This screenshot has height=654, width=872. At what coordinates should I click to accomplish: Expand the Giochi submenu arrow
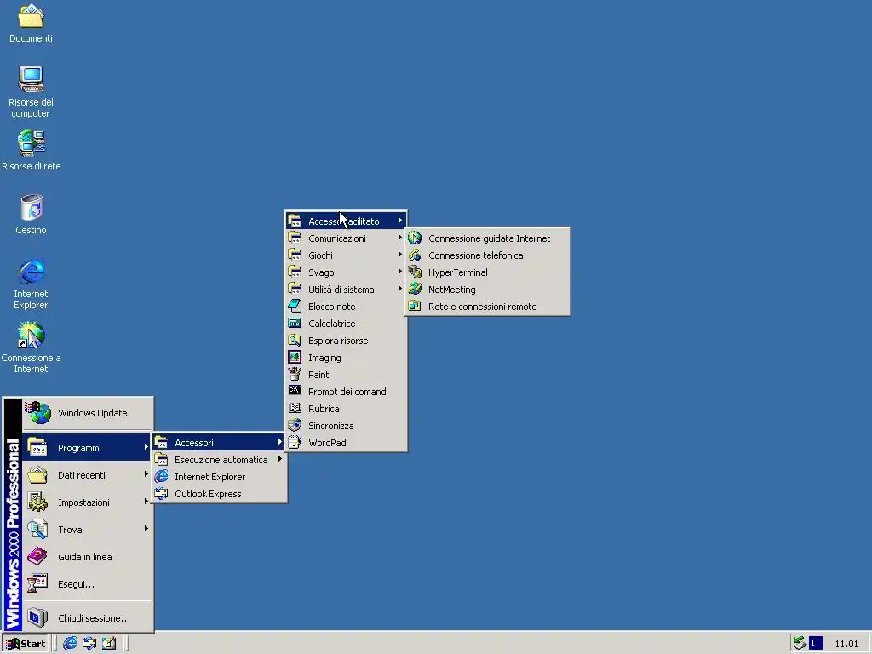pos(400,255)
